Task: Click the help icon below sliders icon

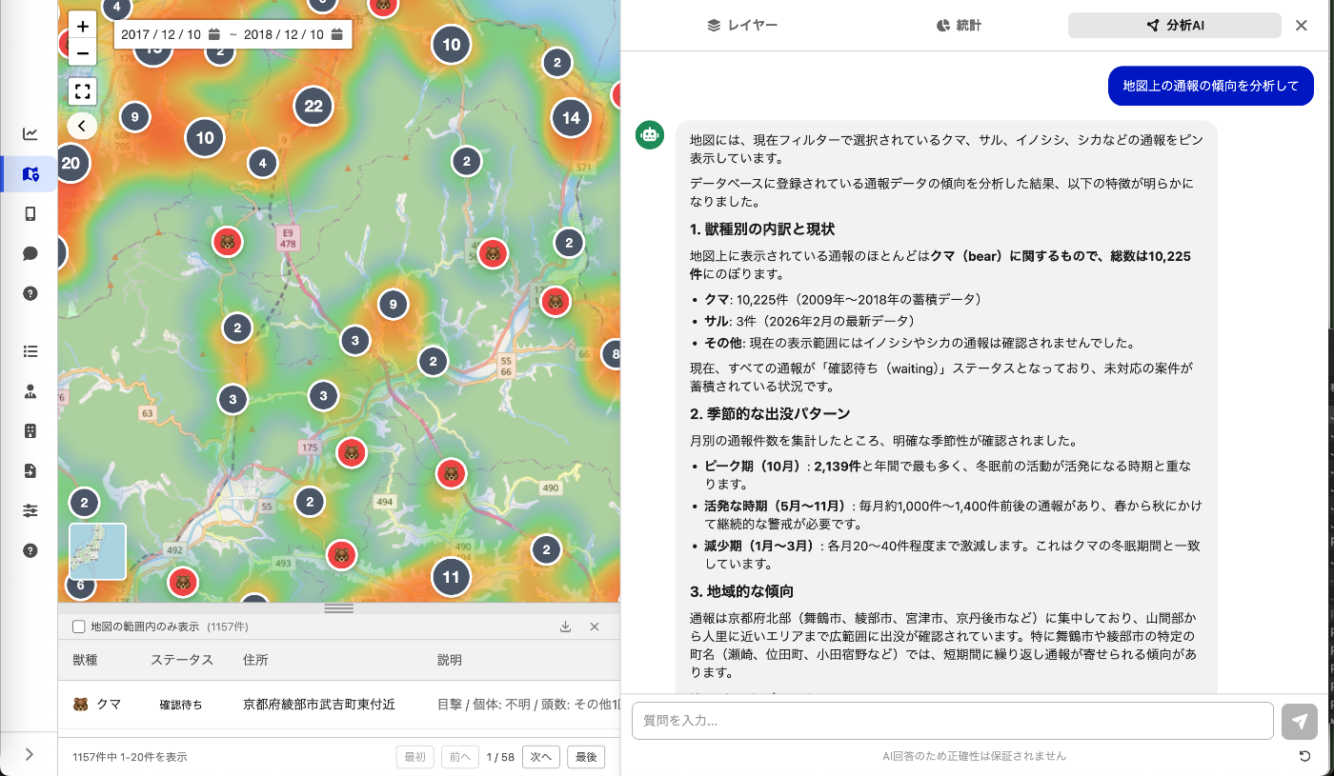Action: (x=30, y=550)
